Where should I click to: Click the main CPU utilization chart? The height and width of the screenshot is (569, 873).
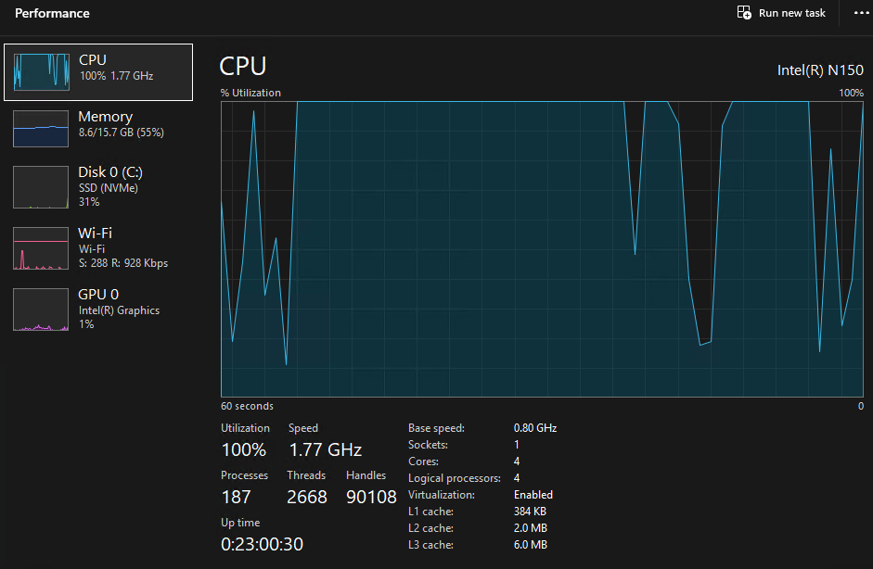(x=543, y=250)
